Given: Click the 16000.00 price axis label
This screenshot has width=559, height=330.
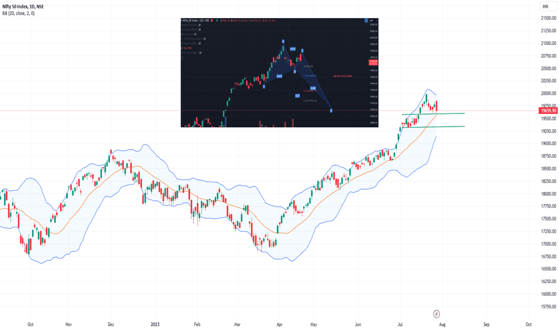Looking at the screenshot, I should pos(549,295).
